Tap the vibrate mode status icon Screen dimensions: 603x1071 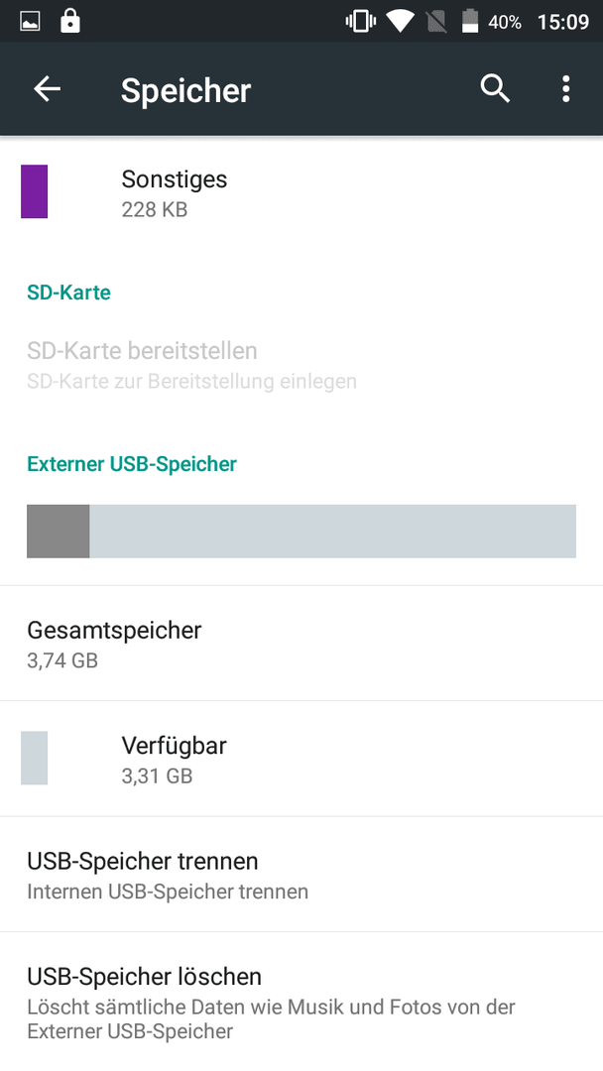[x=361, y=22]
